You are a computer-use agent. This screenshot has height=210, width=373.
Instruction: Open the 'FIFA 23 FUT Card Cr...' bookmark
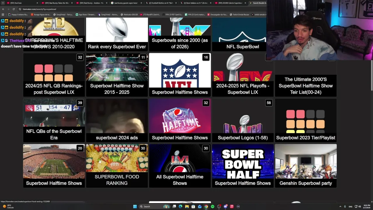pos(172,15)
